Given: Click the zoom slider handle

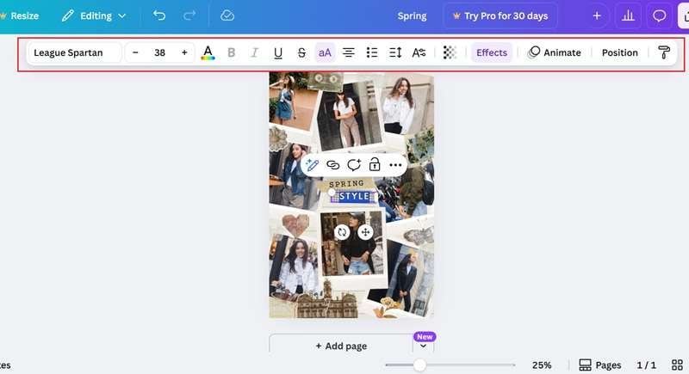Looking at the screenshot, I should click(x=419, y=365).
